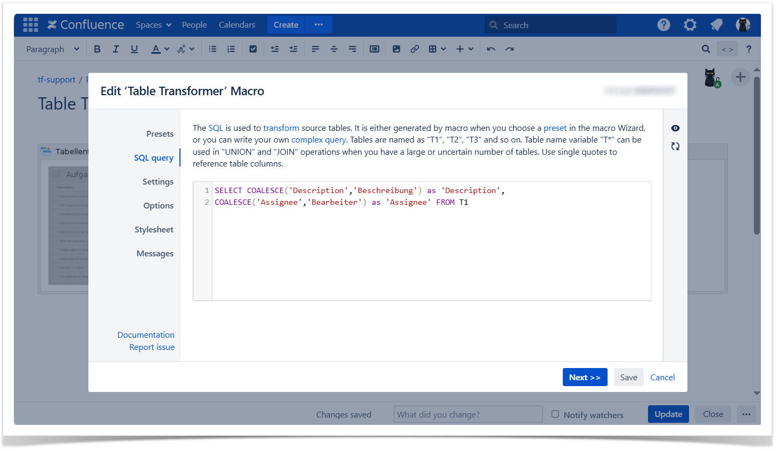Toggle source editor angle brackets button
The height and width of the screenshot is (451, 779).
click(x=727, y=49)
